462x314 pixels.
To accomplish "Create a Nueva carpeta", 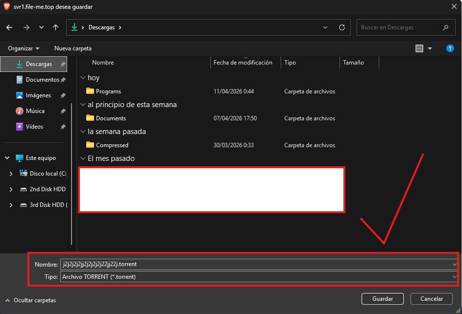I will click(x=73, y=48).
